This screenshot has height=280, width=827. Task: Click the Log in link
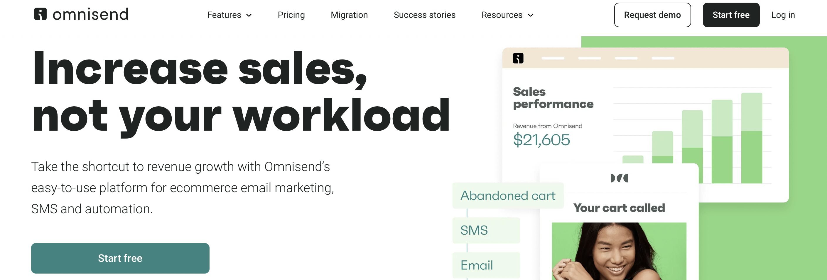coord(783,15)
